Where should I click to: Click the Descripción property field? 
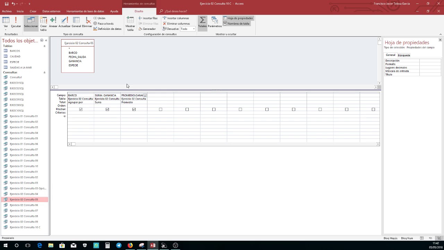(x=430, y=61)
